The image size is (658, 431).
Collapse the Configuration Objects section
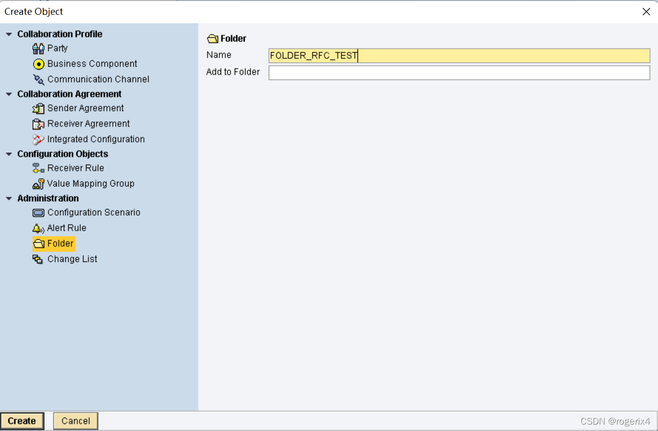pyautogui.click(x=9, y=154)
